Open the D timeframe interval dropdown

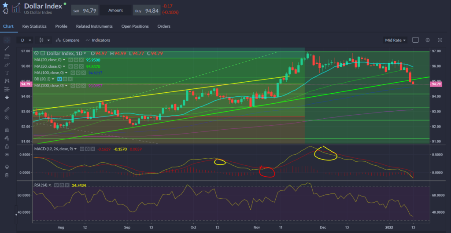click(26, 40)
